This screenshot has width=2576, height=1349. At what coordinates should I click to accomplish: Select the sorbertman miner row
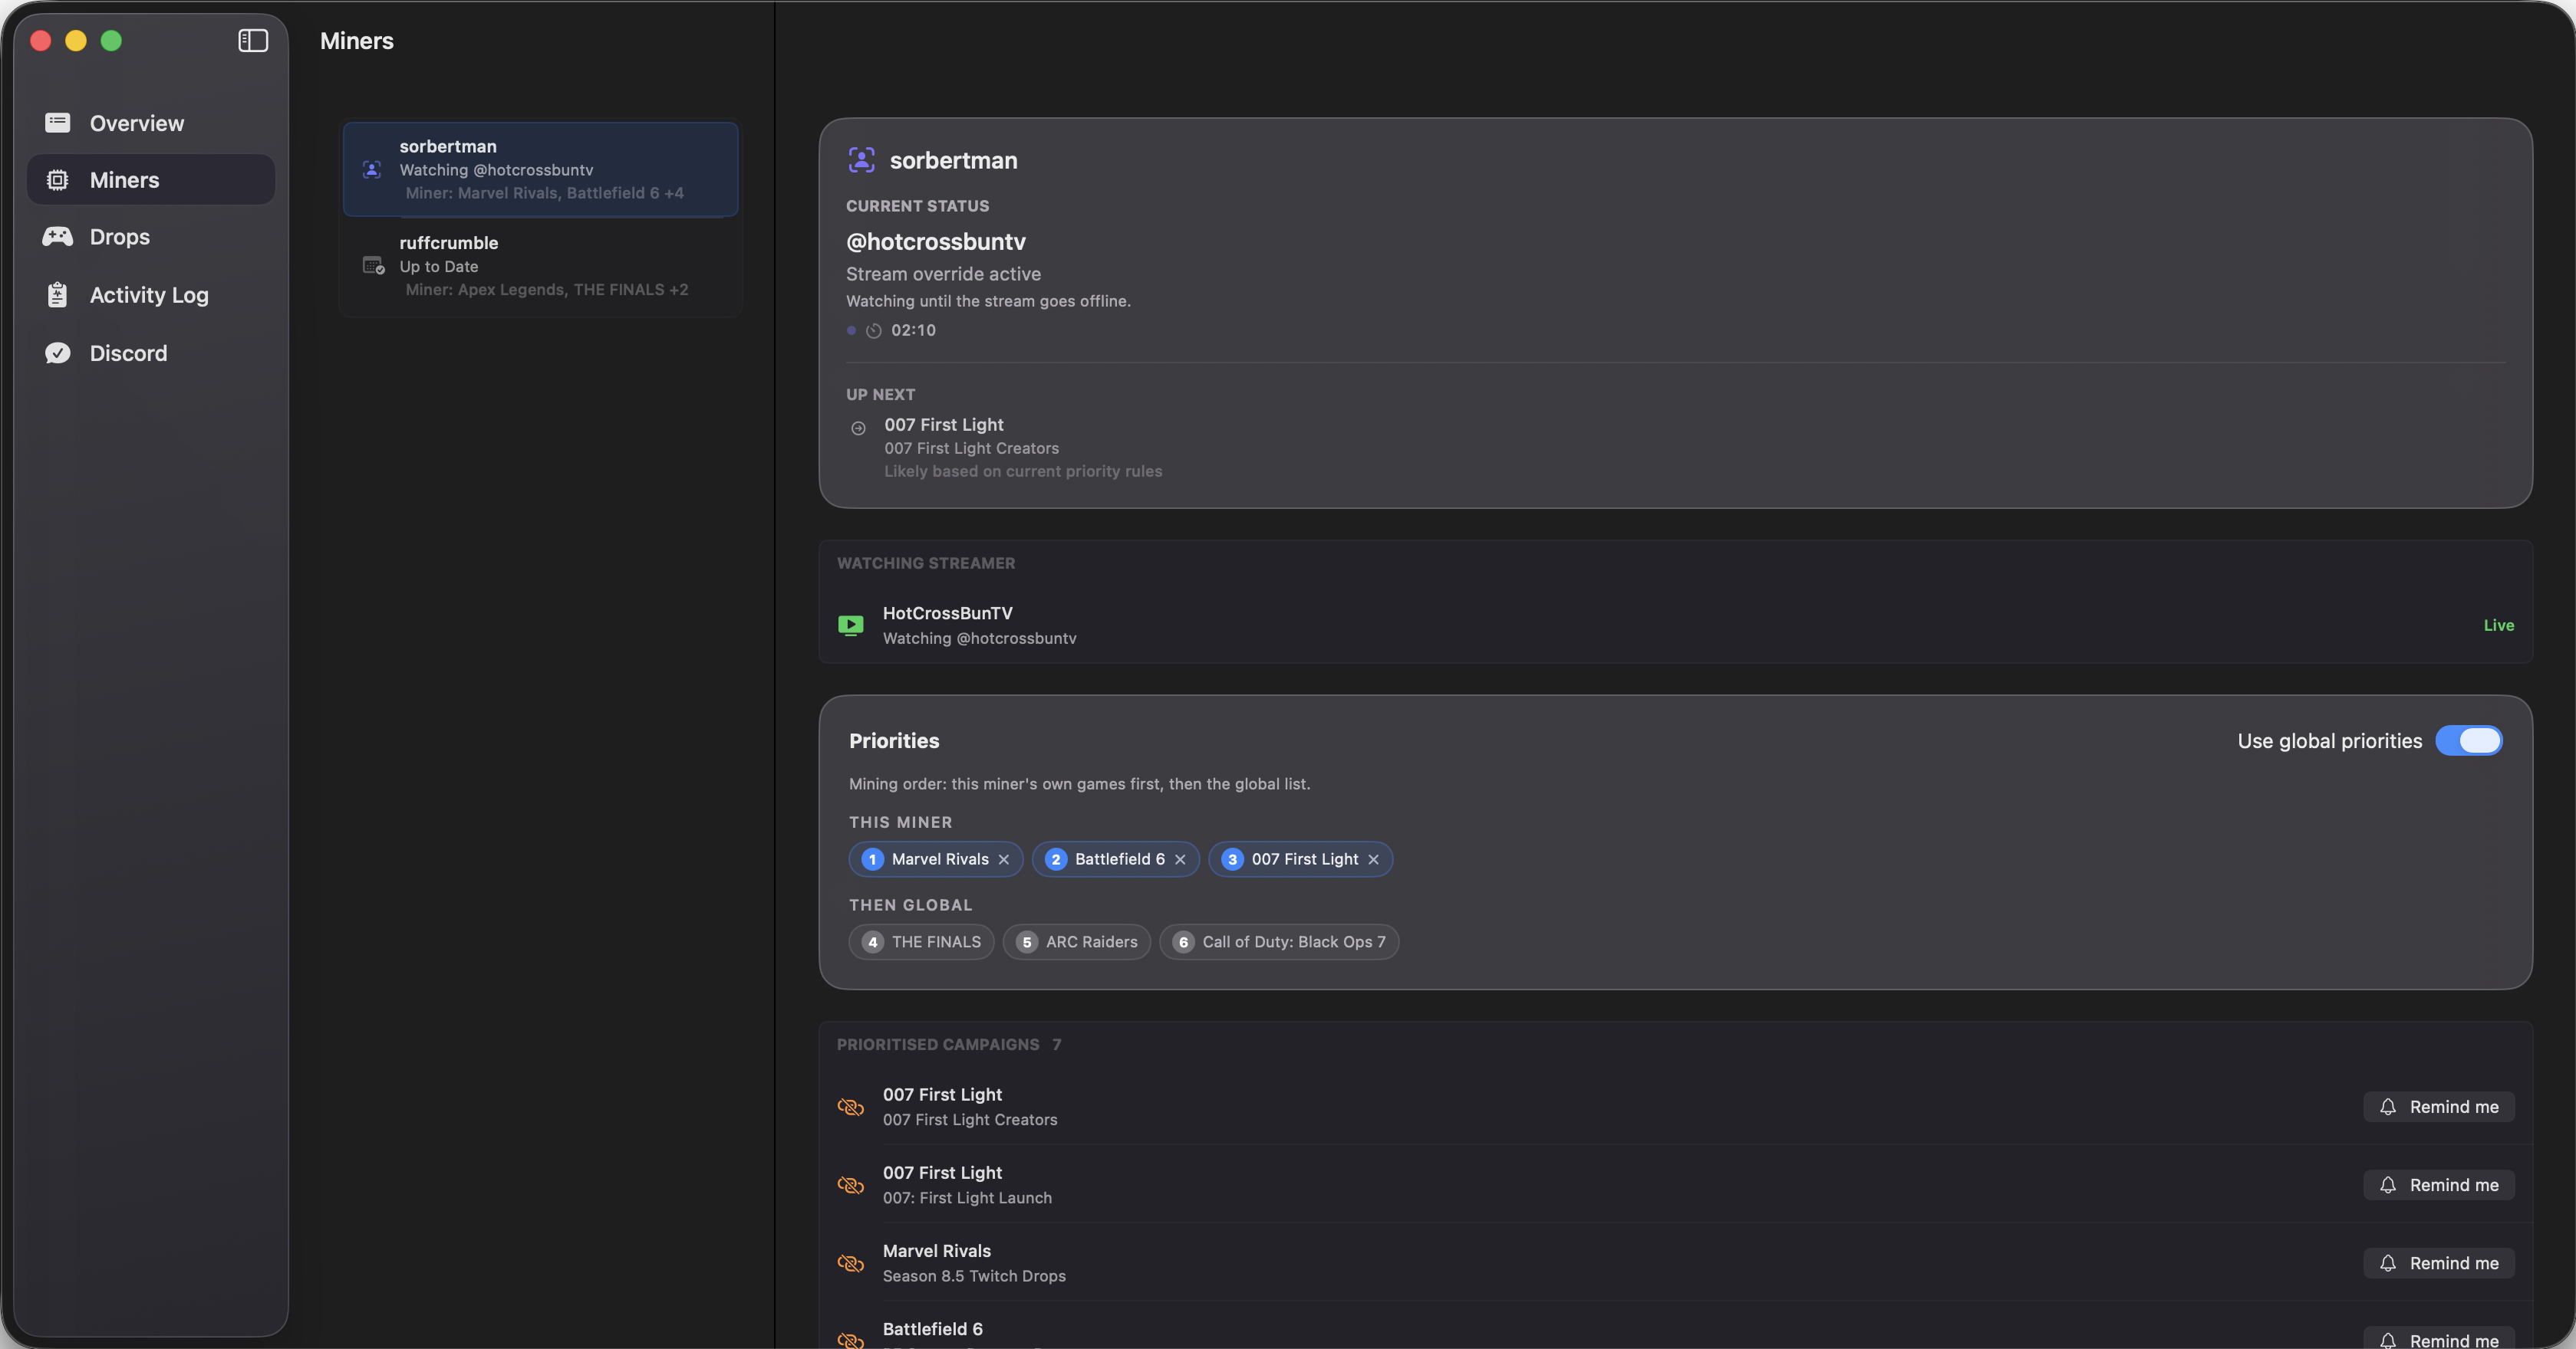click(x=540, y=169)
